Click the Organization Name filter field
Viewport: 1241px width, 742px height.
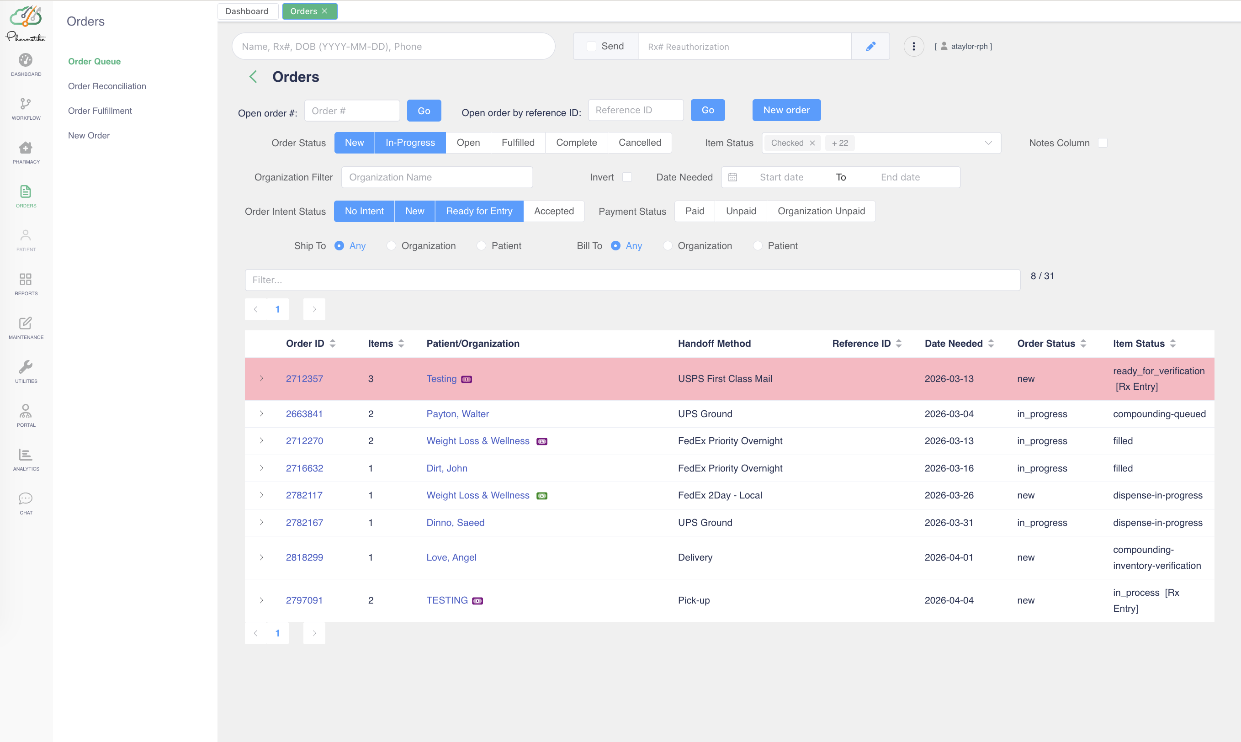click(437, 177)
